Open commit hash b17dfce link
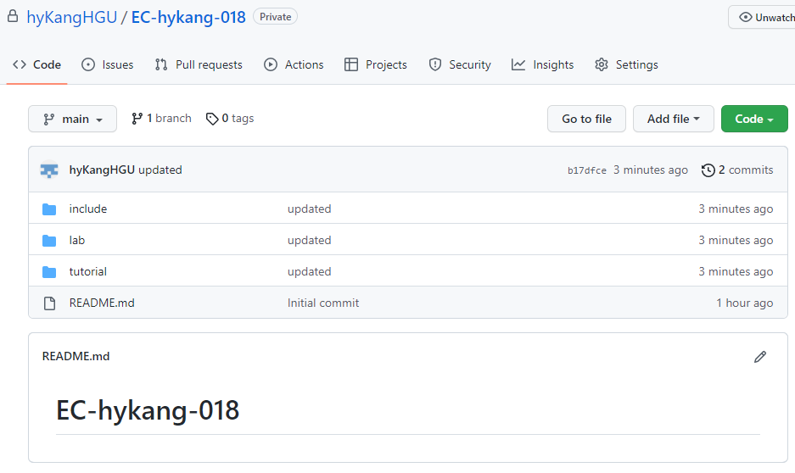The image size is (795, 473). coord(586,170)
